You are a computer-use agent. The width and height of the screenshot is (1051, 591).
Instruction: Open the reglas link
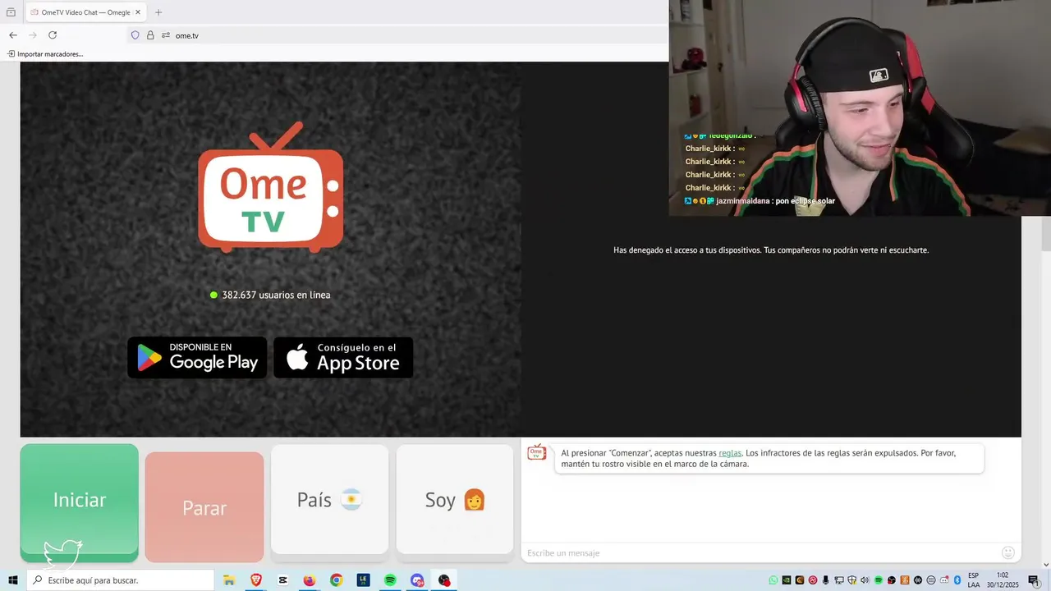pyautogui.click(x=730, y=453)
